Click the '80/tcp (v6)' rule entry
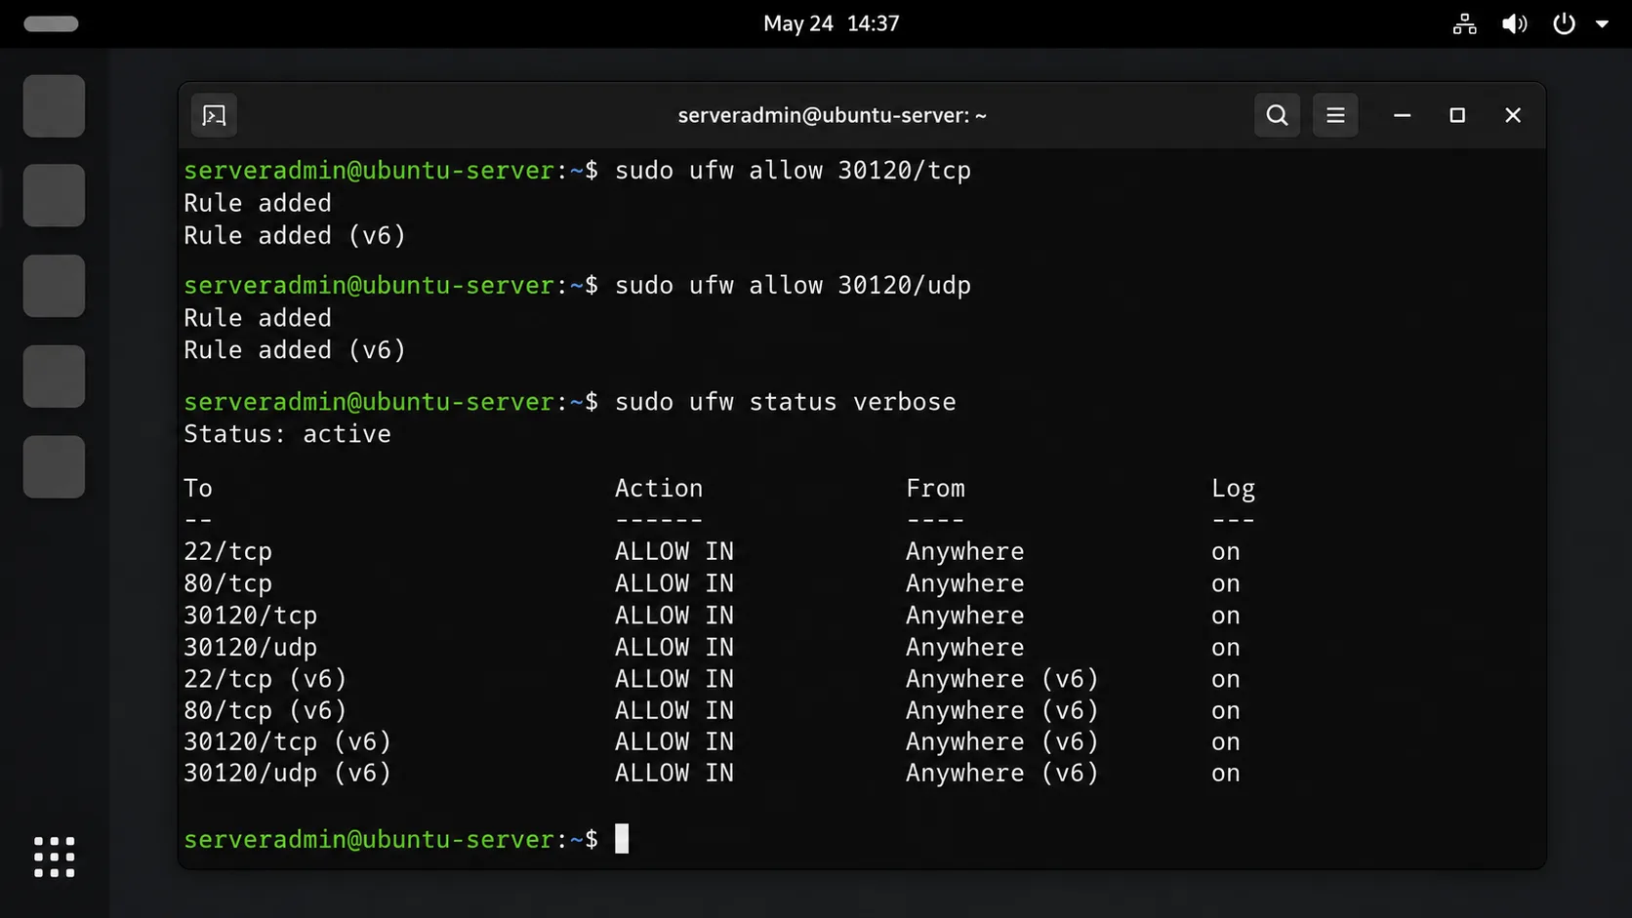 coord(265,711)
